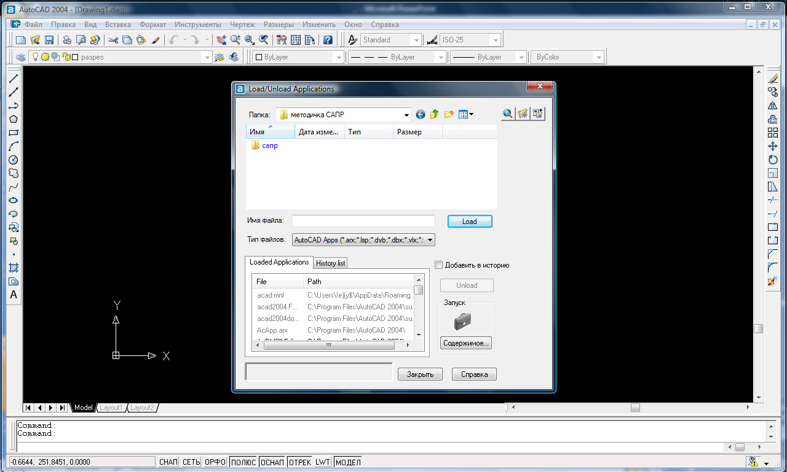Screen dimensions: 787x472
Task: Activate Pan Realtime hand icon
Action: (x=221, y=40)
